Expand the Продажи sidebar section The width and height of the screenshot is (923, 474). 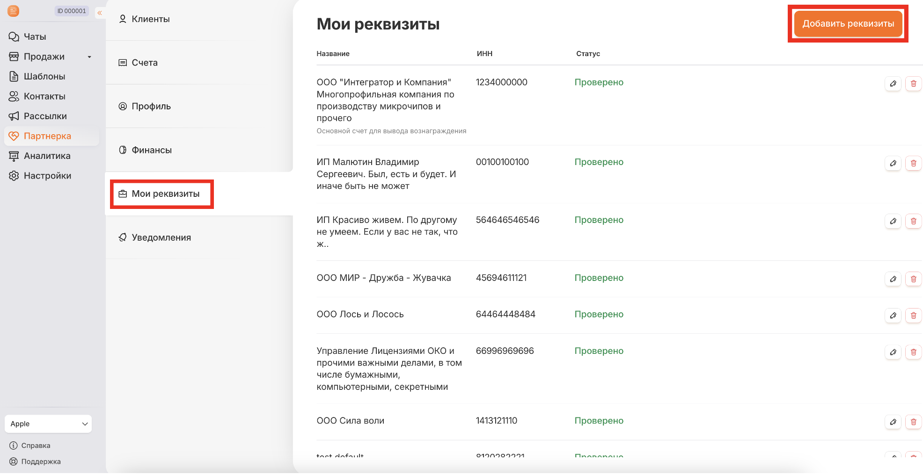click(89, 57)
